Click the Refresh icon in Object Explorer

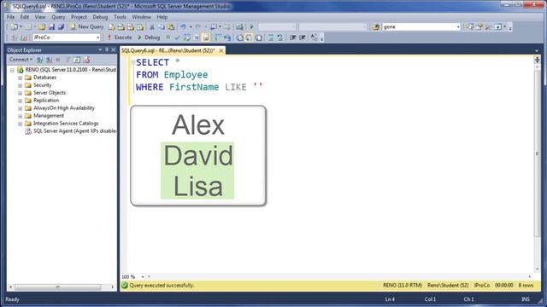[77, 60]
